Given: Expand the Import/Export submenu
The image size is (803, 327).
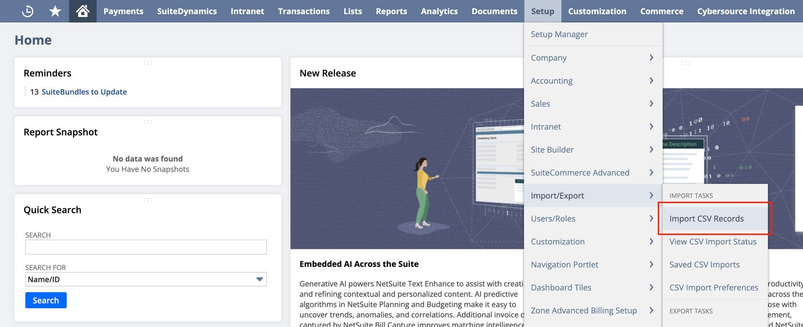Looking at the screenshot, I should point(593,195).
